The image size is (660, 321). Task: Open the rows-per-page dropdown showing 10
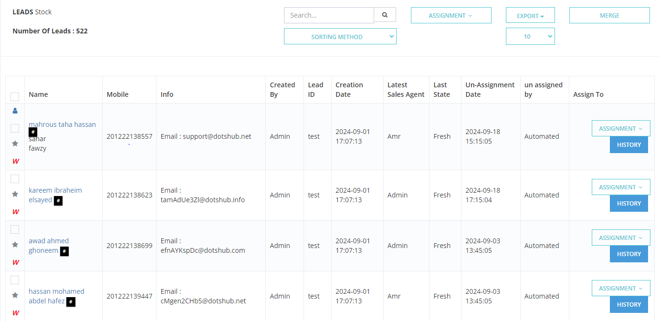(x=530, y=36)
